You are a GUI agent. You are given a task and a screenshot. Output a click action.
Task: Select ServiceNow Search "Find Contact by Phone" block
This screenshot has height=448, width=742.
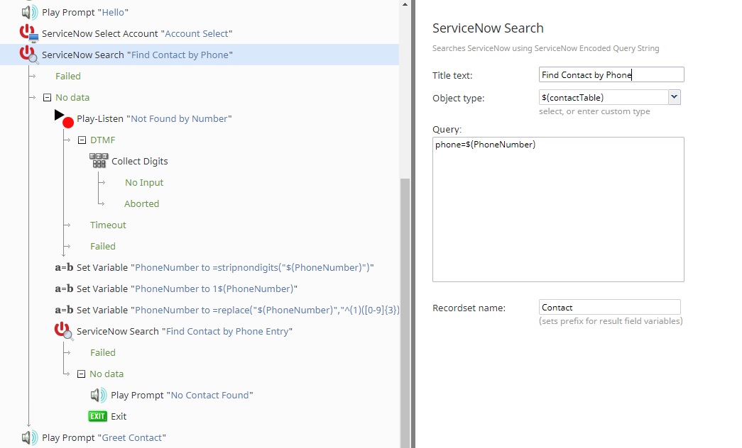137,55
